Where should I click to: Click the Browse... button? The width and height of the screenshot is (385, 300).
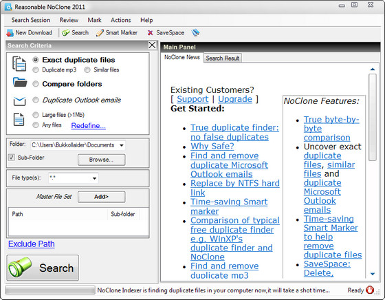pyautogui.click(x=102, y=160)
